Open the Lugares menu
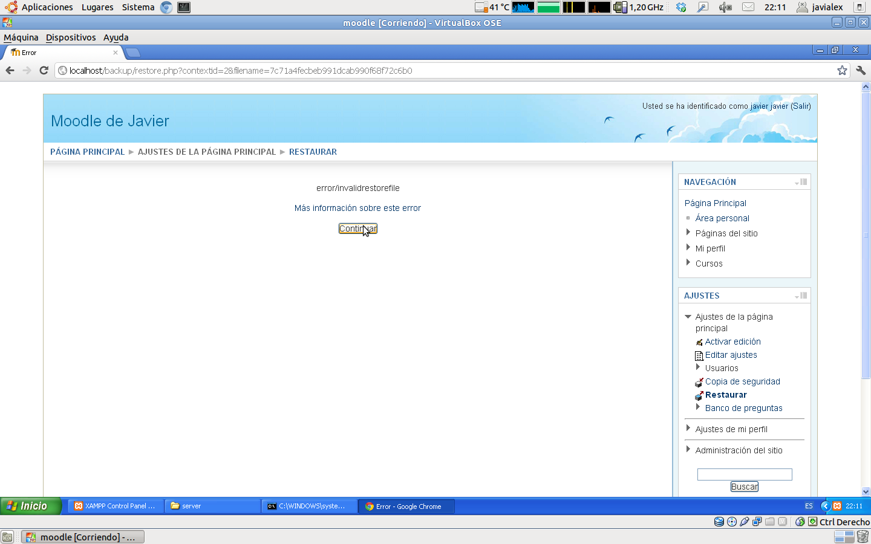871x544 pixels. pyautogui.click(x=97, y=7)
